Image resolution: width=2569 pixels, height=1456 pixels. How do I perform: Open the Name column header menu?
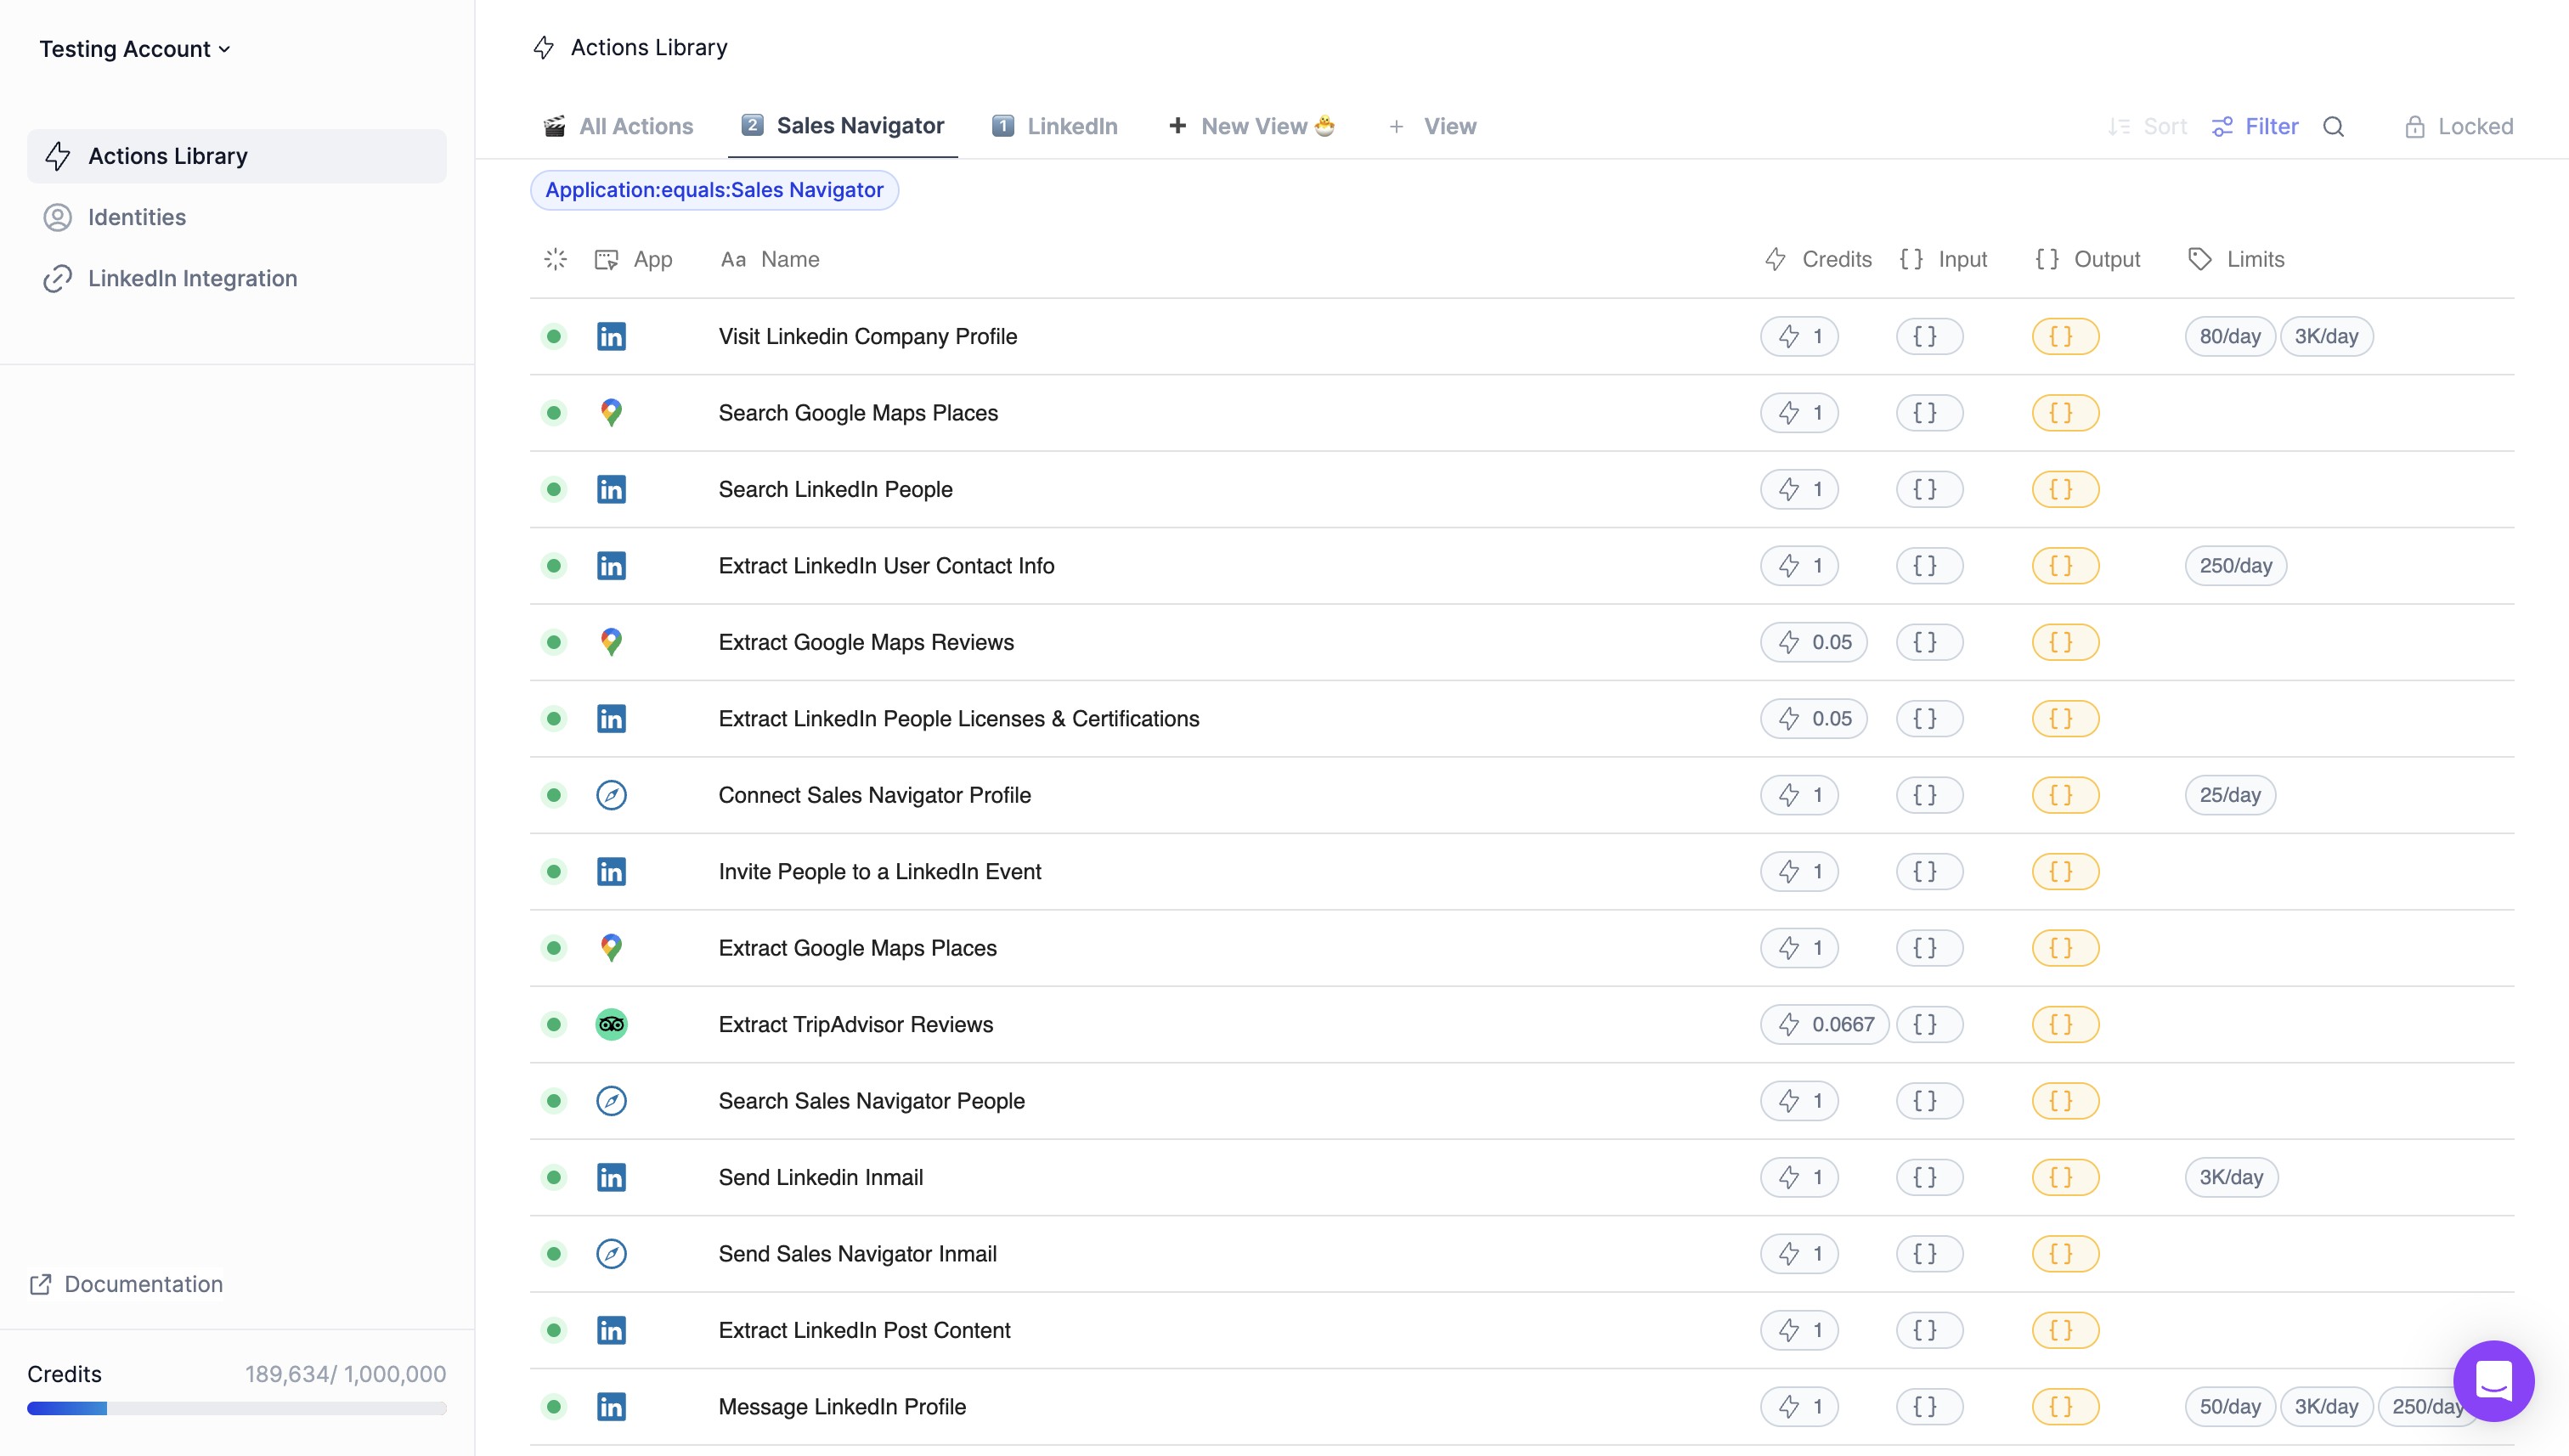pos(770,259)
